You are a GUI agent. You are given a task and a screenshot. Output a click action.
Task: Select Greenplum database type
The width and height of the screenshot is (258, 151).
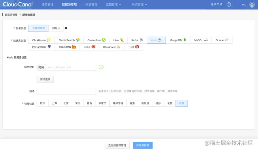tap(96, 40)
